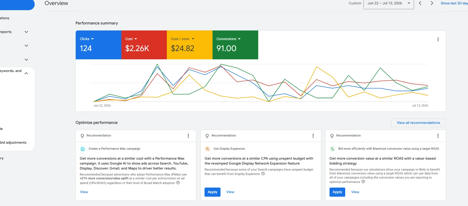
Task: Click Show last 30 days link
Action: 454,3
